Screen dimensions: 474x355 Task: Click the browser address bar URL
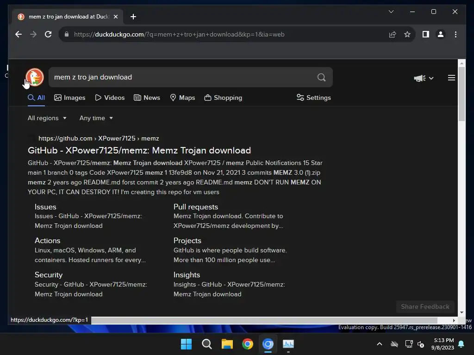coord(179,34)
